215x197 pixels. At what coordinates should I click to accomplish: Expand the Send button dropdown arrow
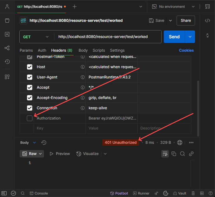click(x=190, y=37)
